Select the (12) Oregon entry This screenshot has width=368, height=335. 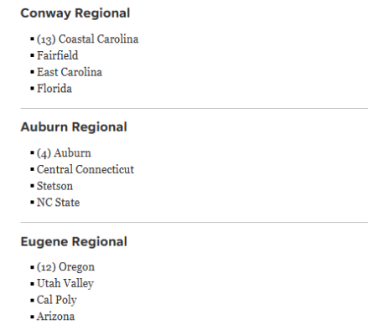point(65,267)
